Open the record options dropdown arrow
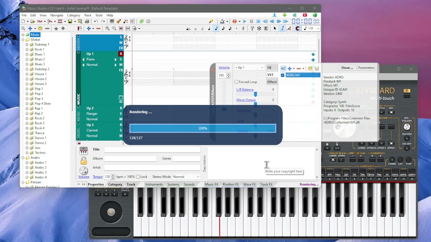Image resolution: width=431 pixels, height=242 pixels. [239, 22]
